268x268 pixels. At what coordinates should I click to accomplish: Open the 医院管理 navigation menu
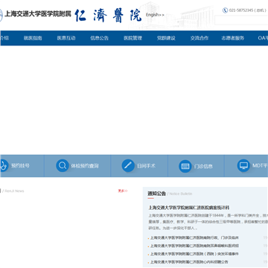point(133,38)
